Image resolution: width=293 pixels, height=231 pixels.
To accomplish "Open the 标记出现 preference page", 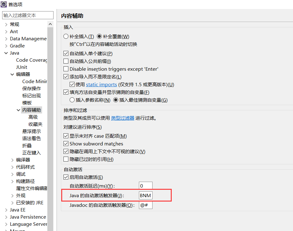I will 32,96.
